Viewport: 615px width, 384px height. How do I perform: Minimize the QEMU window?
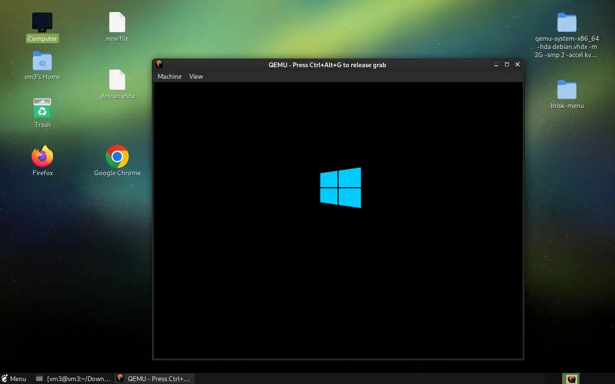pyautogui.click(x=496, y=64)
